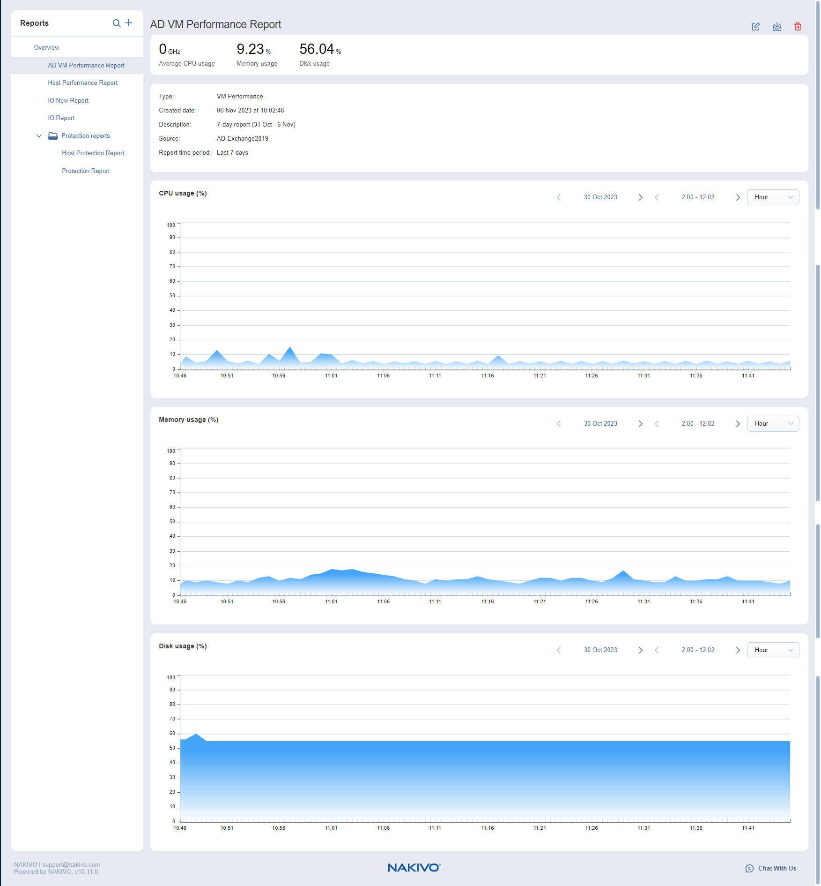This screenshot has height=886, width=821.
Task: Select Host Performance Report in sidebar
Action: [82, 83]
